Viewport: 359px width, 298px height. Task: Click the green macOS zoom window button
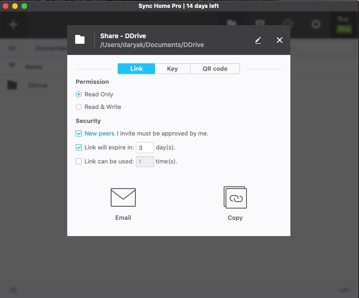[24, 6]
